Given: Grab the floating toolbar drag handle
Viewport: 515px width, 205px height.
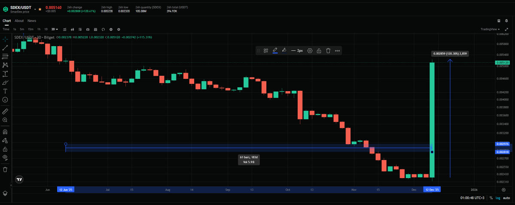Looking at the screenshot, I should pos(259,51).
